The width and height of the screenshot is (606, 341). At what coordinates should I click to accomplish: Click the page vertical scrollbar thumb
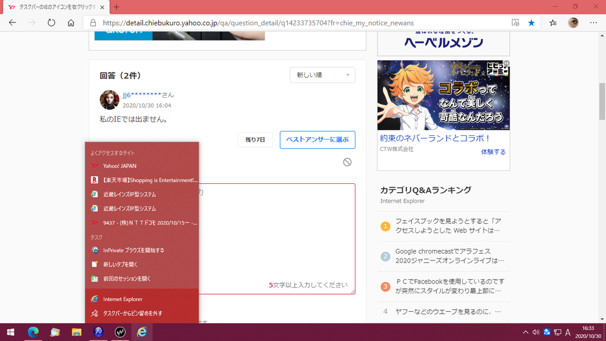click(x=602, y=101)
